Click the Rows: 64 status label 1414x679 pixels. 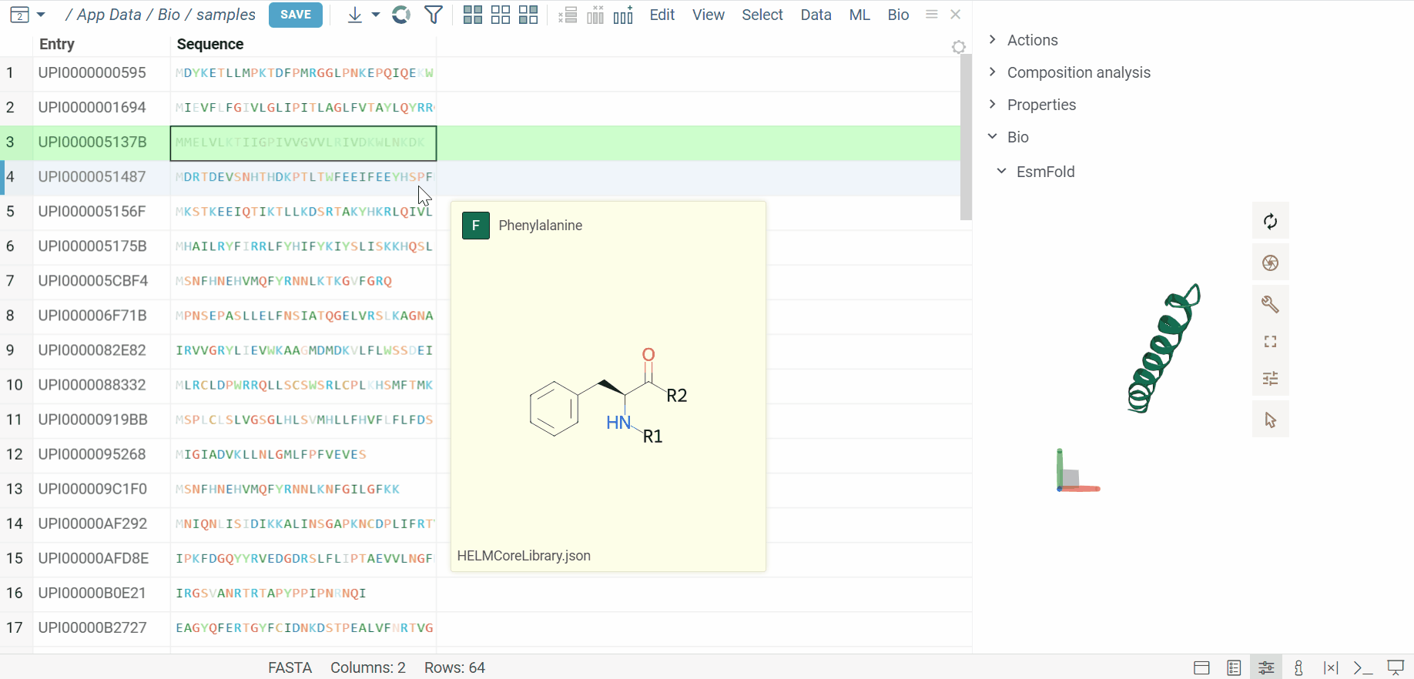click(454, 667)
